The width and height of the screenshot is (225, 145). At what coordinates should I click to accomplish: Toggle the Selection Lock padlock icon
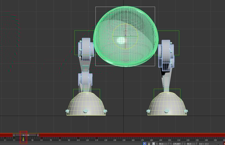149,144
